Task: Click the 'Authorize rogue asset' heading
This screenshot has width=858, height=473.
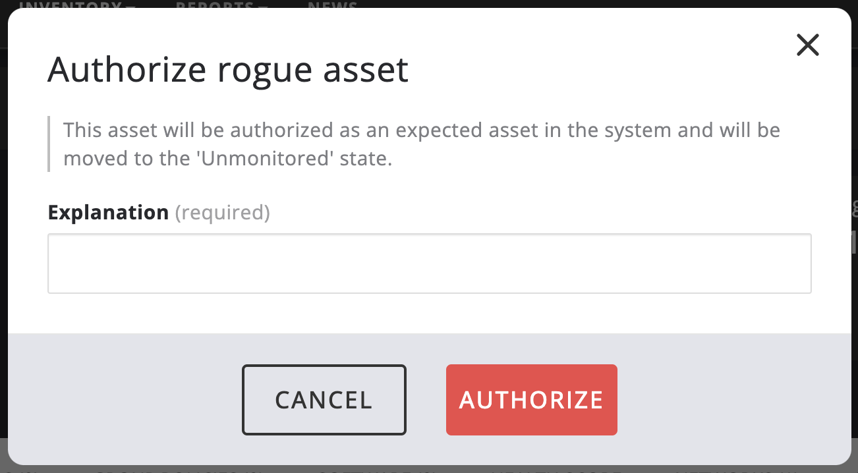Action: click(x=228, y=69)
